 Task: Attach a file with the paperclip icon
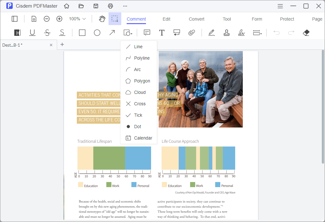(x=191, y=33)
